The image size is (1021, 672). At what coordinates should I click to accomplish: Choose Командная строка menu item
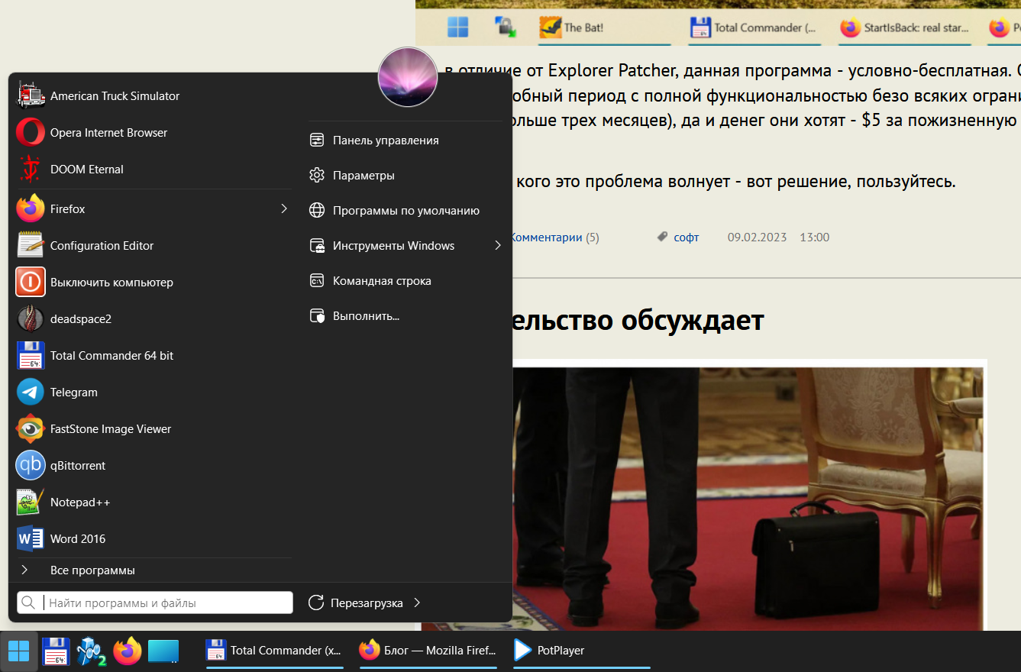[381, 281]
